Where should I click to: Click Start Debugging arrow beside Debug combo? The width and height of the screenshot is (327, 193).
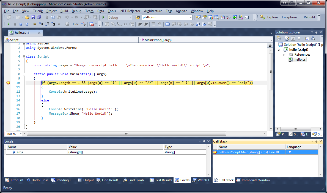[103, 17]
